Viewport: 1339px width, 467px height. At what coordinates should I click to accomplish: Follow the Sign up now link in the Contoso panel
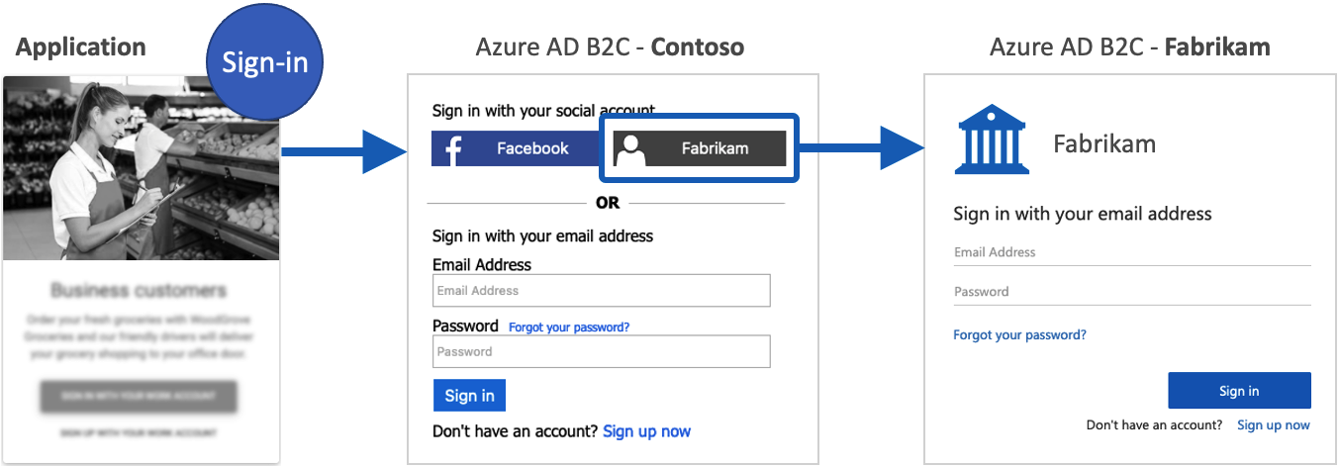(x=646, y=431)
